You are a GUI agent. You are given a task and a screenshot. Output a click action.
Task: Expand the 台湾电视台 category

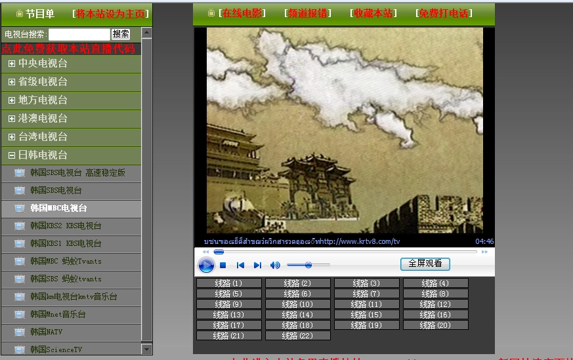click(12, 137)
